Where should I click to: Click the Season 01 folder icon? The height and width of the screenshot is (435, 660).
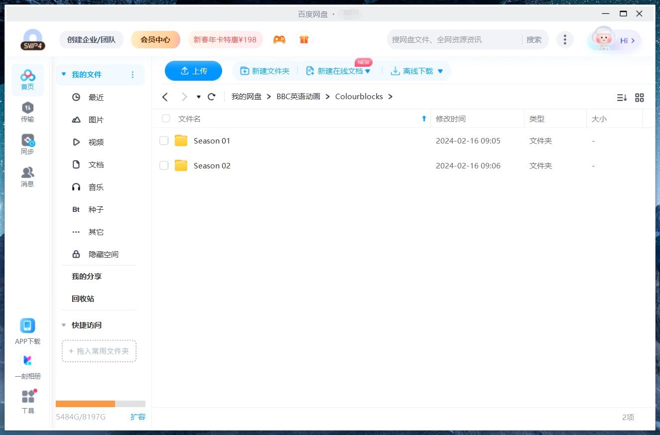[x=181, y=141]
